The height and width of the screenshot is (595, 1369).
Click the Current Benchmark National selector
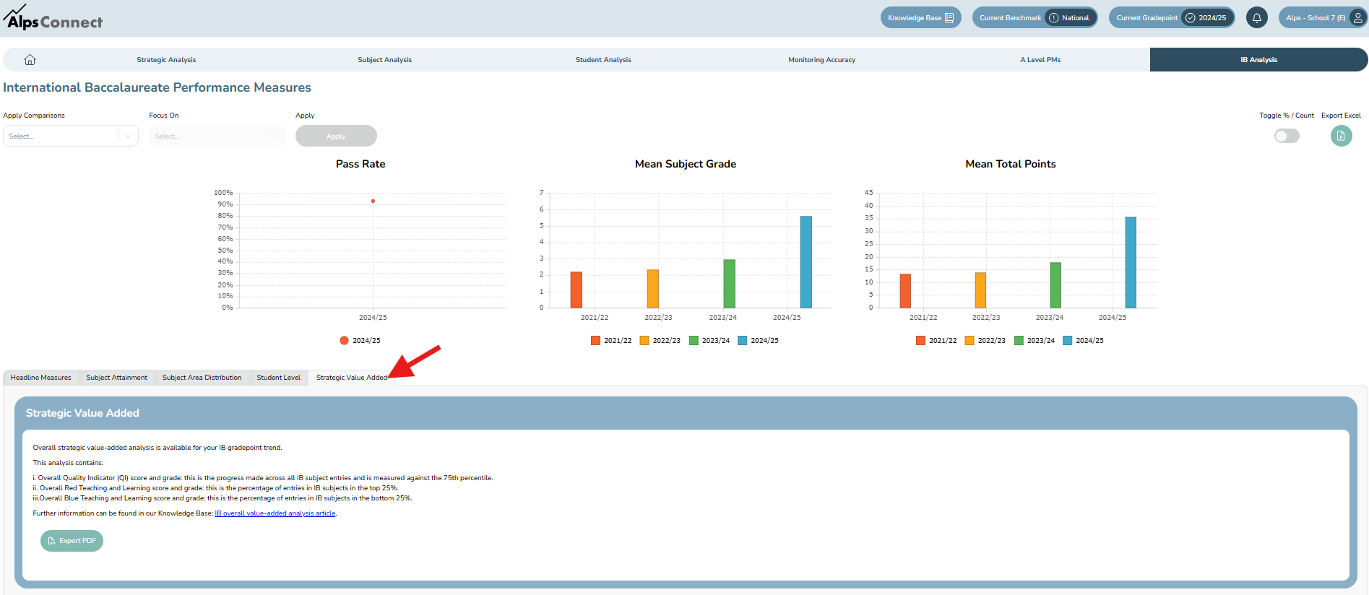[1034, 18]
